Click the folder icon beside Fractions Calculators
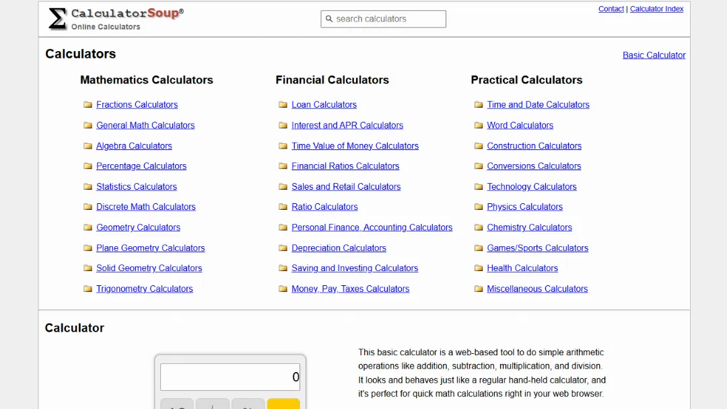The height and width of the screenshot is (409, 727). (x=88, y=104)
